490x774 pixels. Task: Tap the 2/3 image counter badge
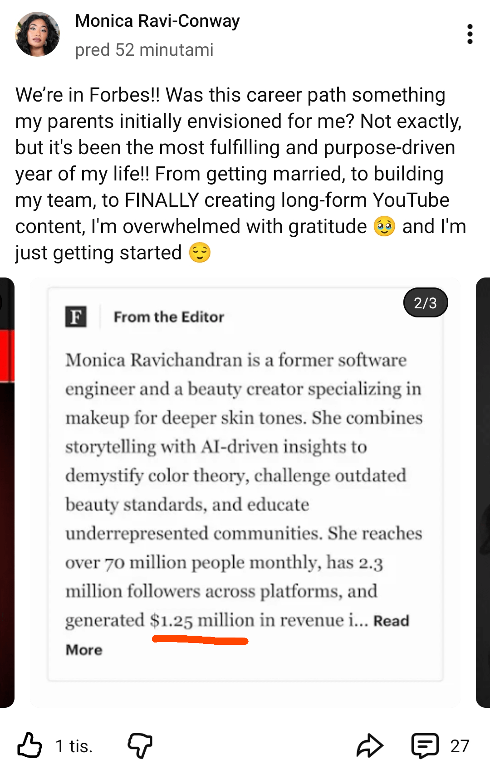click(425, 302)
